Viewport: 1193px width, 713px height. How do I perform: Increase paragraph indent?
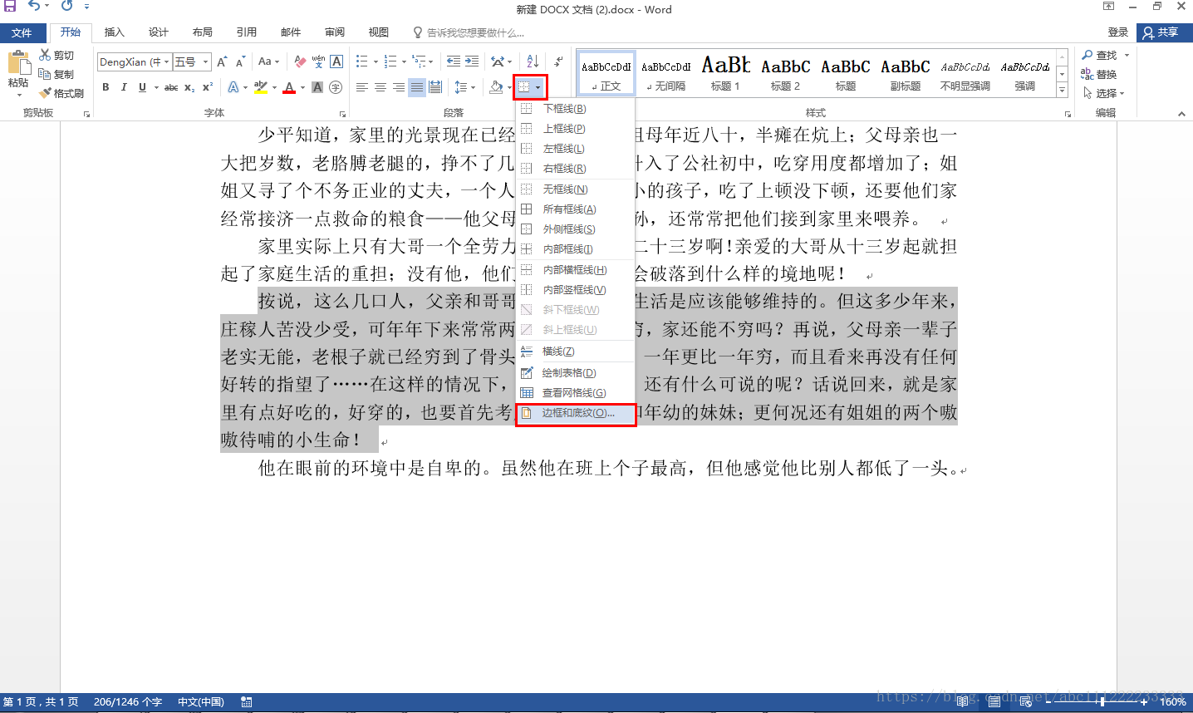coord(472,61)
